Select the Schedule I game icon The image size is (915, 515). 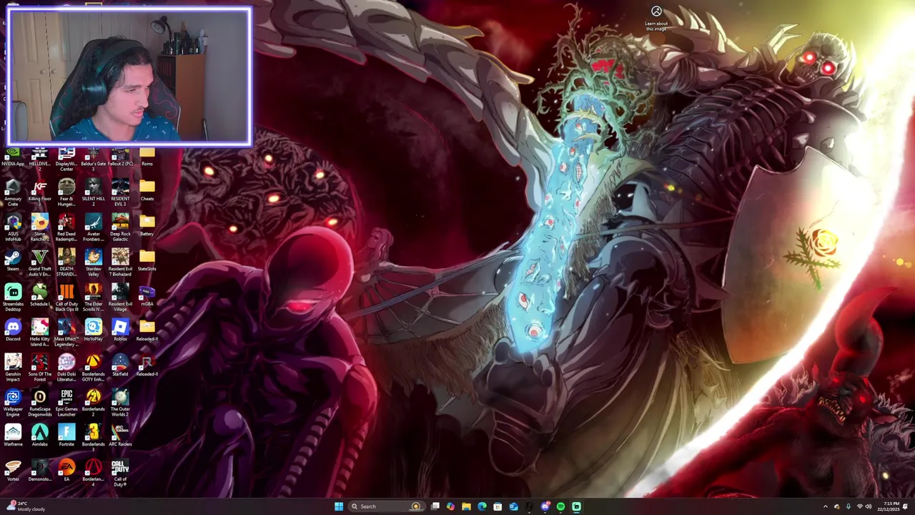pos(39,295)
